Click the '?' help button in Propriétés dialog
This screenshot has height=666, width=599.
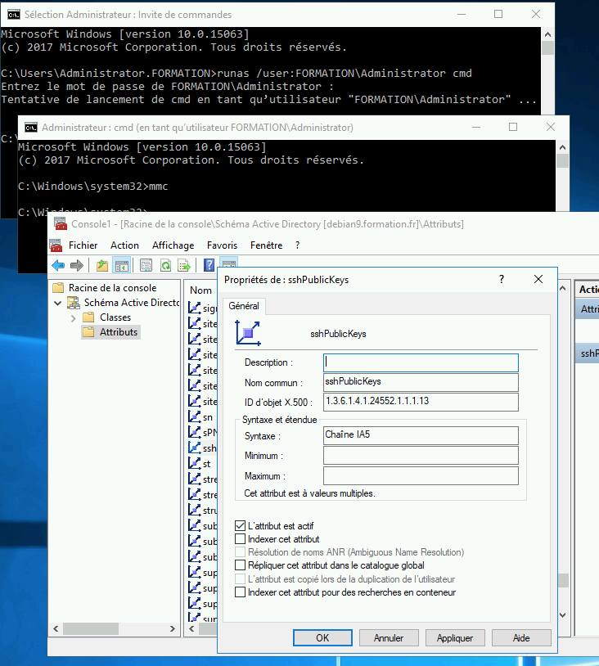(x=502, y=279)
